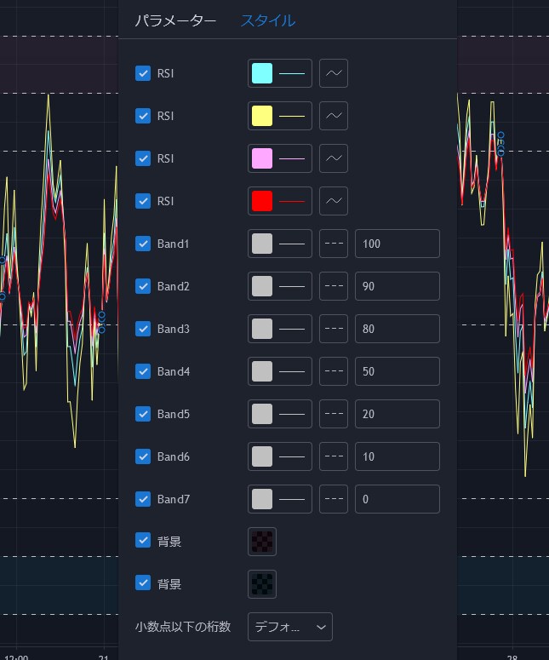Open the second 背景 dark color swatch
Image resolution: width=549 pixels, height=660 pixels.
click(x=262, y=584)
